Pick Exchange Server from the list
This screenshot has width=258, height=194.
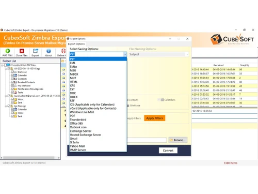click(x=98, y=131)
